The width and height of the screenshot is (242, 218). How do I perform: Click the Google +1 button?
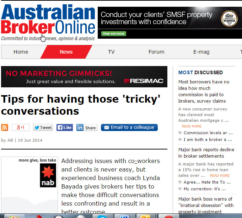tap(21, 127)
